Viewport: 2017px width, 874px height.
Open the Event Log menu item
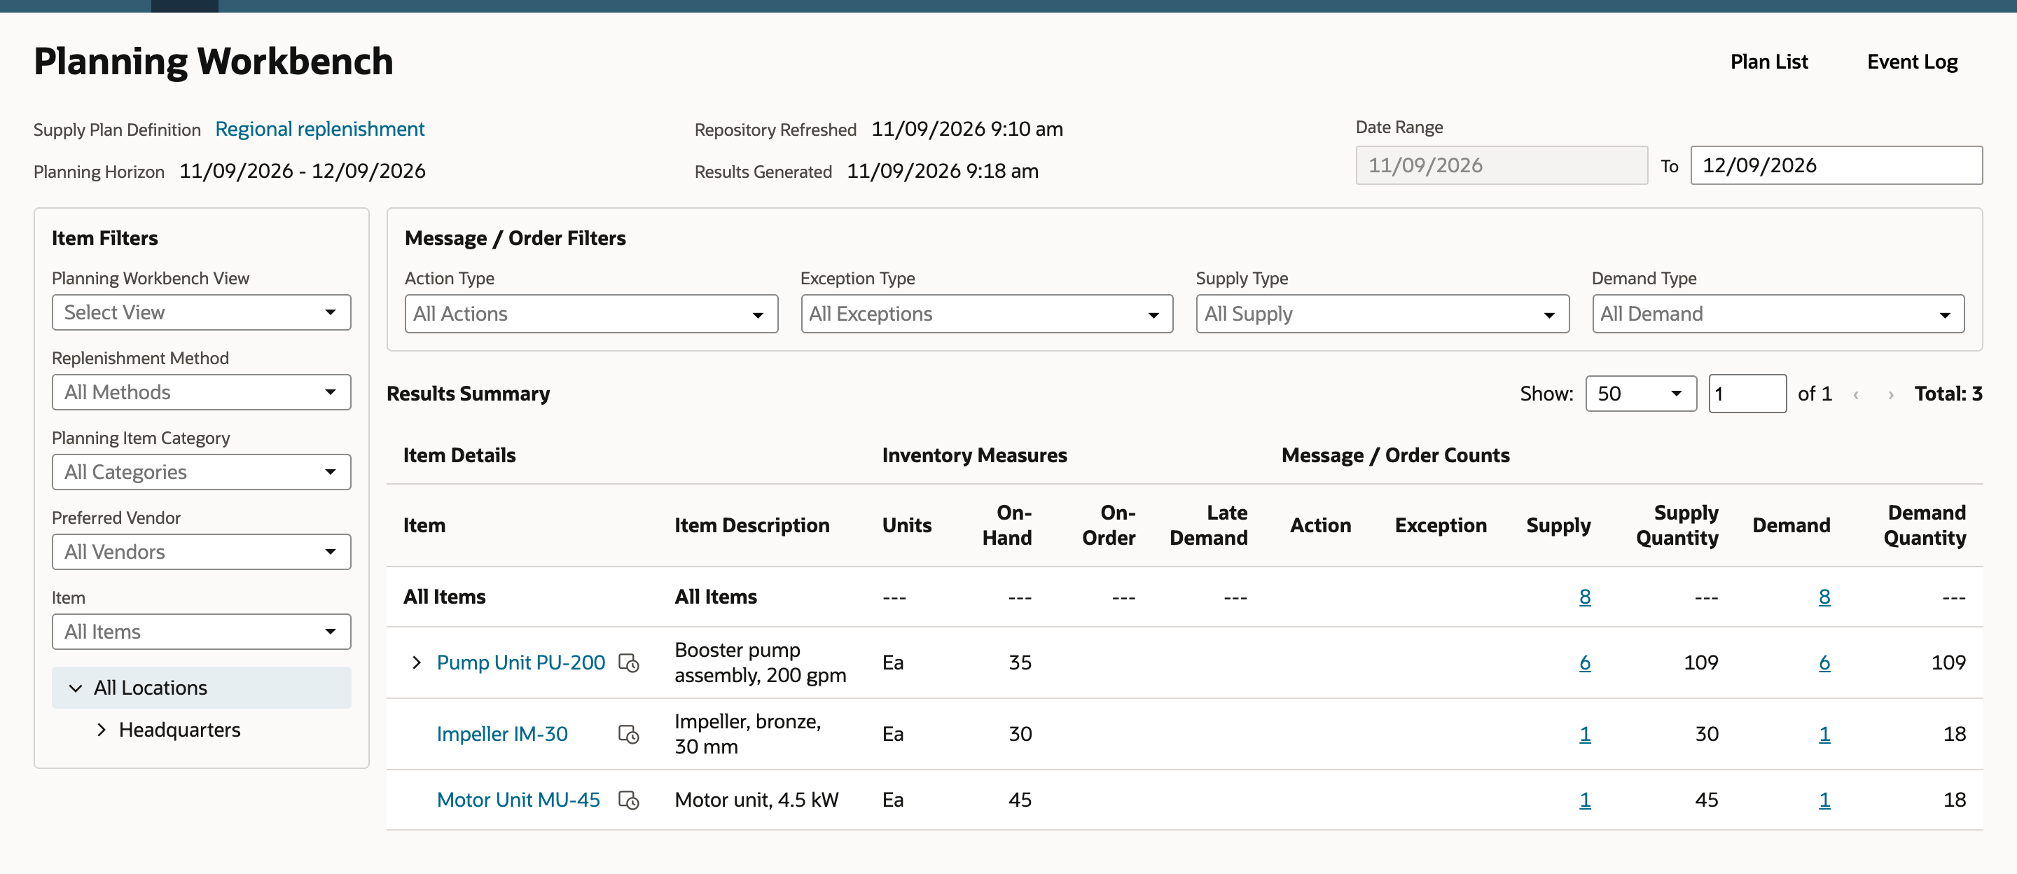1912,62
